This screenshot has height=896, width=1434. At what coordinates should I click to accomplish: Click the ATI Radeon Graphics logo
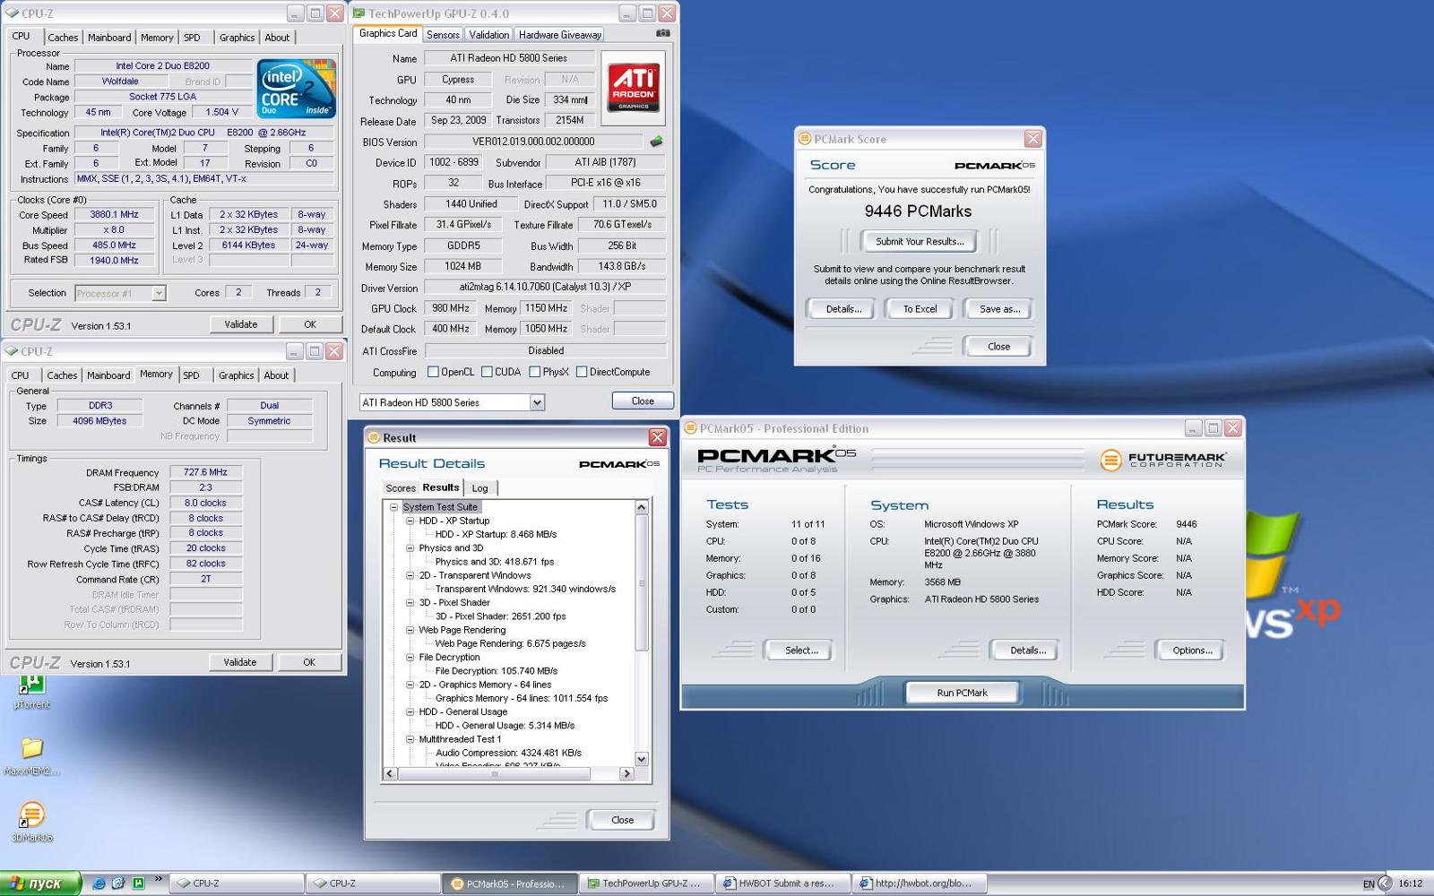point(634,88)
